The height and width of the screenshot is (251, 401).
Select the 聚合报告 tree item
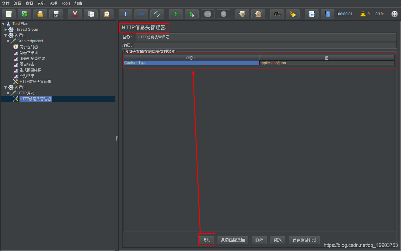(x=27, y=64)
